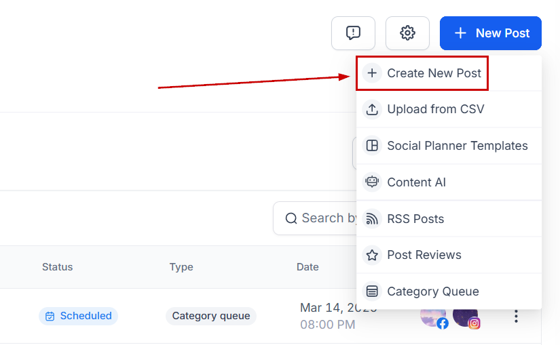
Task: Open RSS Posts from the dropdown
Action: (x=415, y=219)
